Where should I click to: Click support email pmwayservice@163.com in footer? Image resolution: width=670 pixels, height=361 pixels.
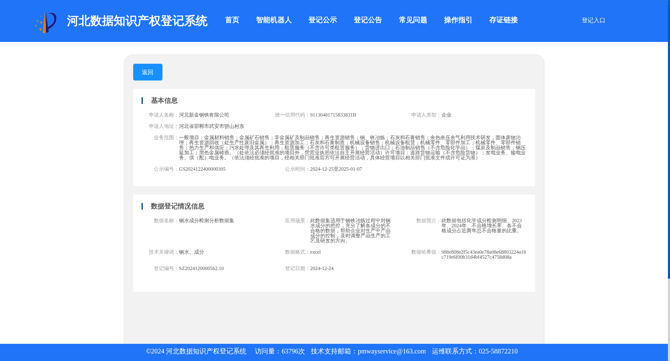click(x=392, y=351)
